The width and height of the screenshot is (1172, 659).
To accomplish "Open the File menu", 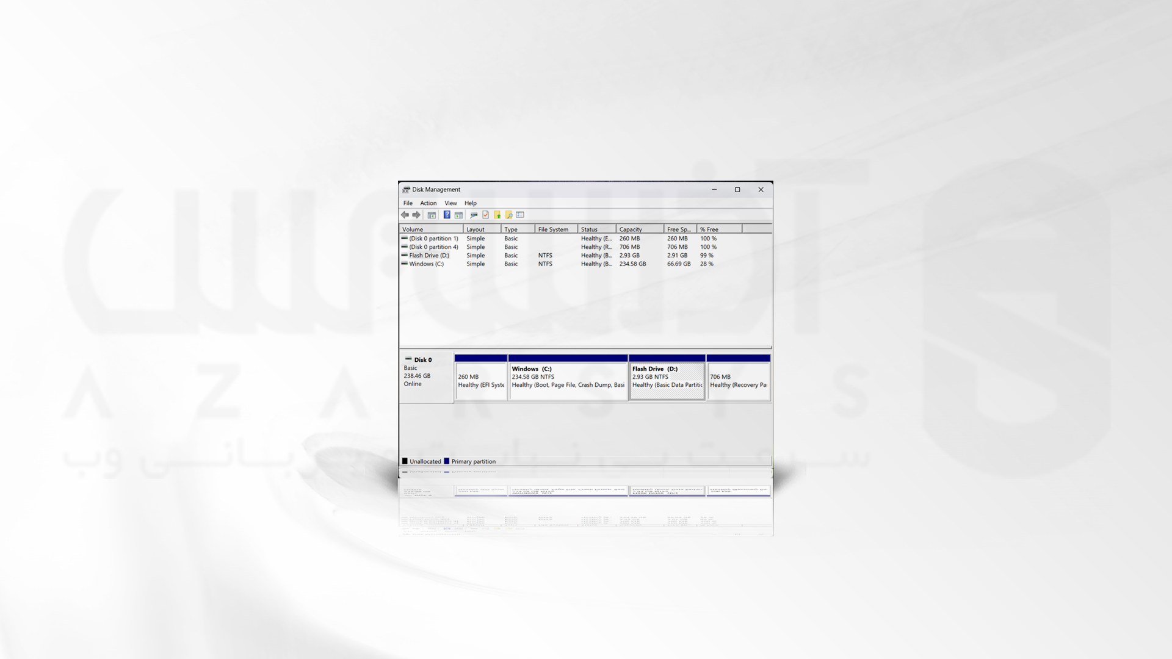I will coord(408,203).
